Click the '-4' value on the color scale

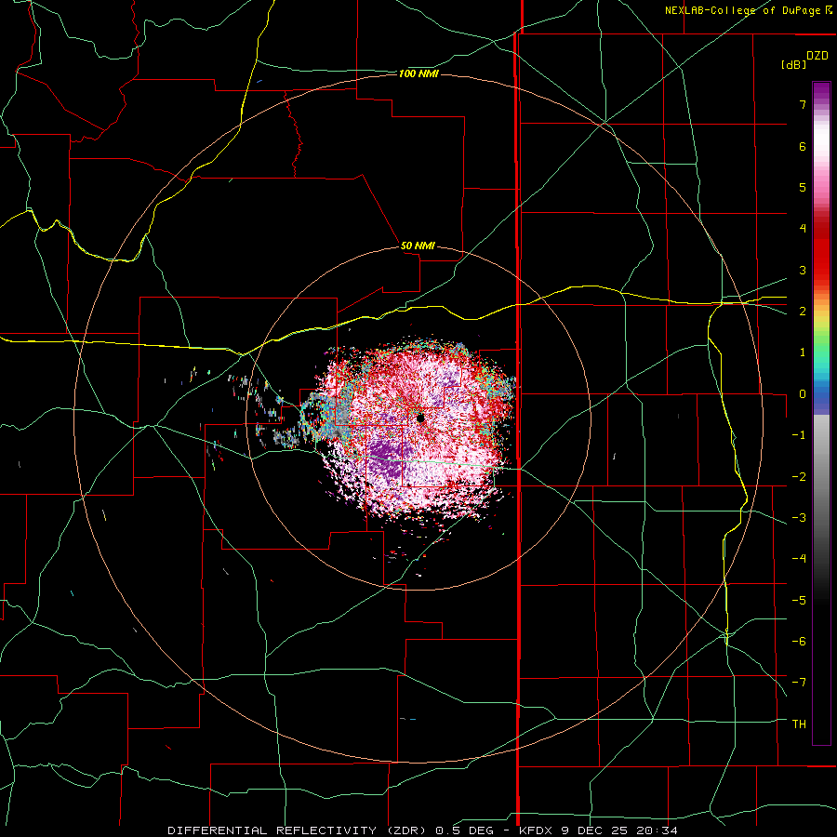(799, 559)
